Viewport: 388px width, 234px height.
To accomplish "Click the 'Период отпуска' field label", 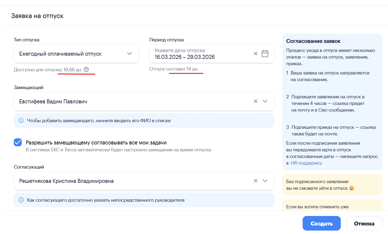I will coord(167,40).
